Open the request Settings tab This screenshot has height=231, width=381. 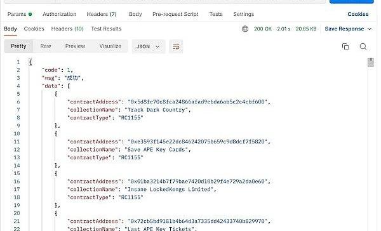point(243,14)
